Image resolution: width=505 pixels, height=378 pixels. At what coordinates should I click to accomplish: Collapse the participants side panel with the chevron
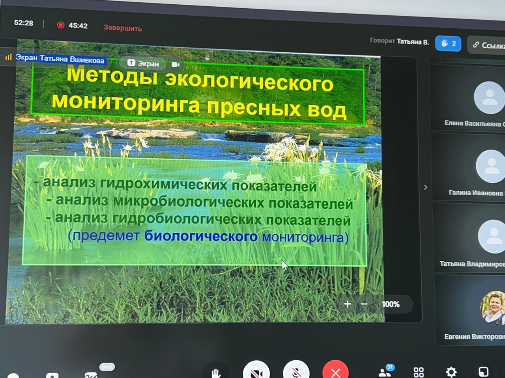(x=425, y=187)
